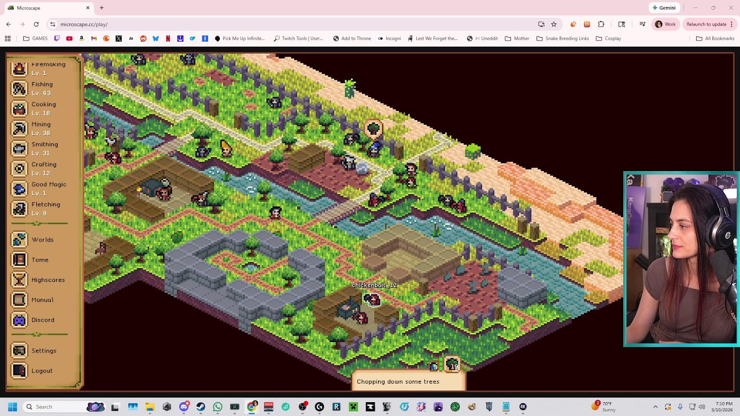
Task: Open Lest We Forget bookmark
Action: pyautogui.click(x=432, y=39)
